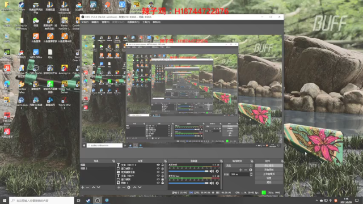Move source up in sources list
The image size is (363, 204).
[x=134, y=188]
